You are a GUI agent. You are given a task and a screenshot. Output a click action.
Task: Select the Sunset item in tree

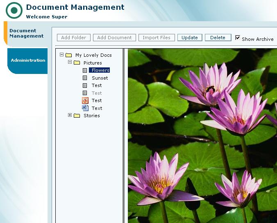(100, 78)
